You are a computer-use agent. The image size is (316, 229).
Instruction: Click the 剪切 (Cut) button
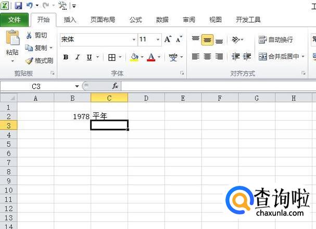point(36,35)
